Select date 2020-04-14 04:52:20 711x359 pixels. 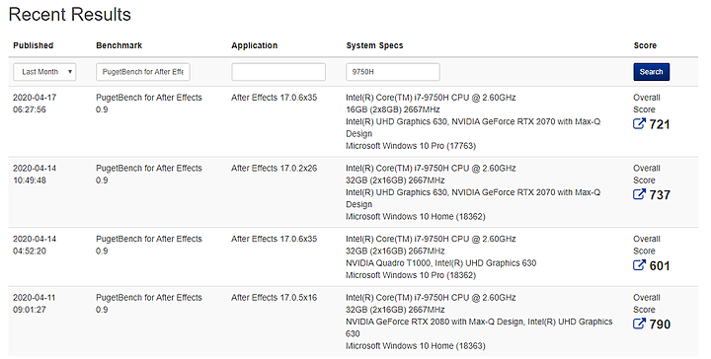35,245
